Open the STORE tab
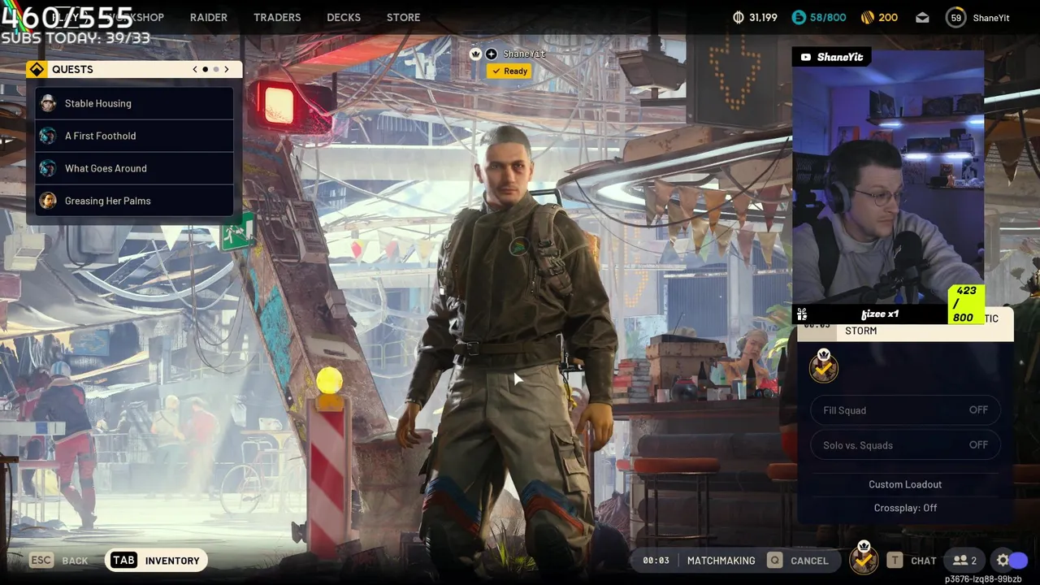Viewport: 1040px width, 585px height. pyautogui.click(x=404, y=17)
